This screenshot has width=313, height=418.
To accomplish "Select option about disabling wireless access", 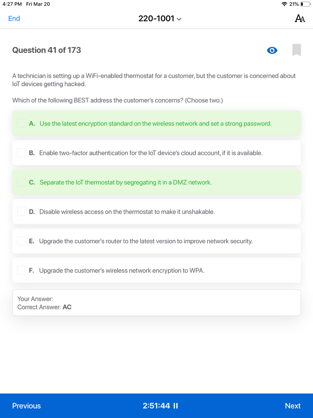I will 127,212.
